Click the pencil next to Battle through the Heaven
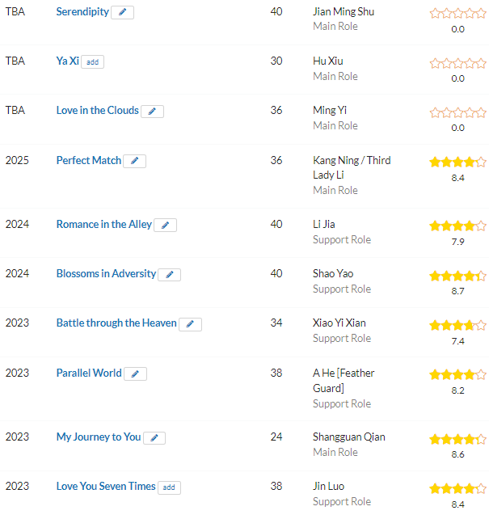The width and height of the screenshot is (489, 519). [190, 324]
